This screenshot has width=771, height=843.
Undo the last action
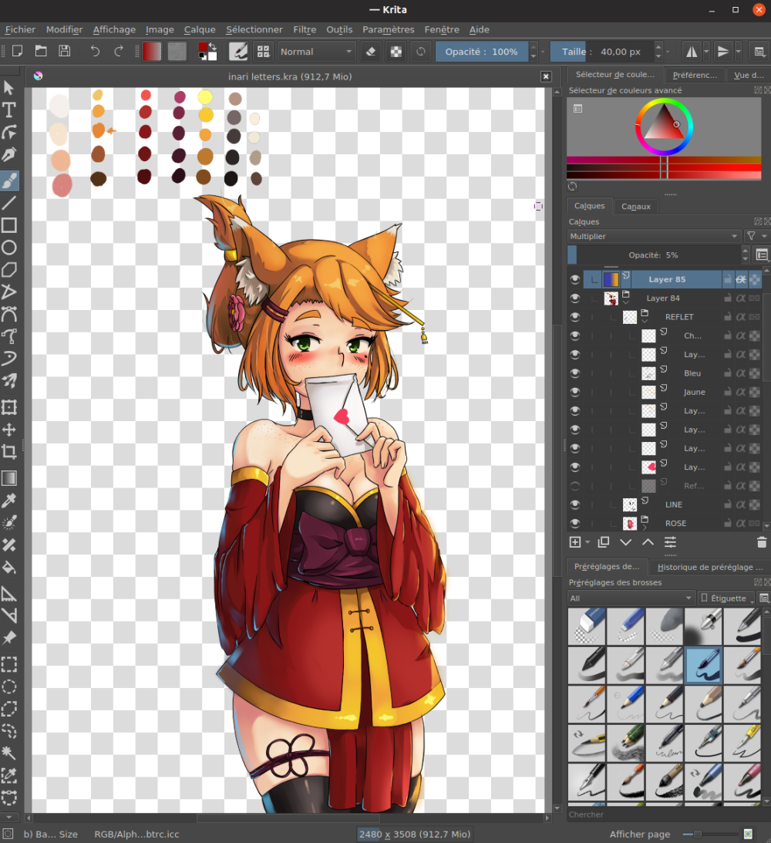pyautogui.click(x=95, y=51)
